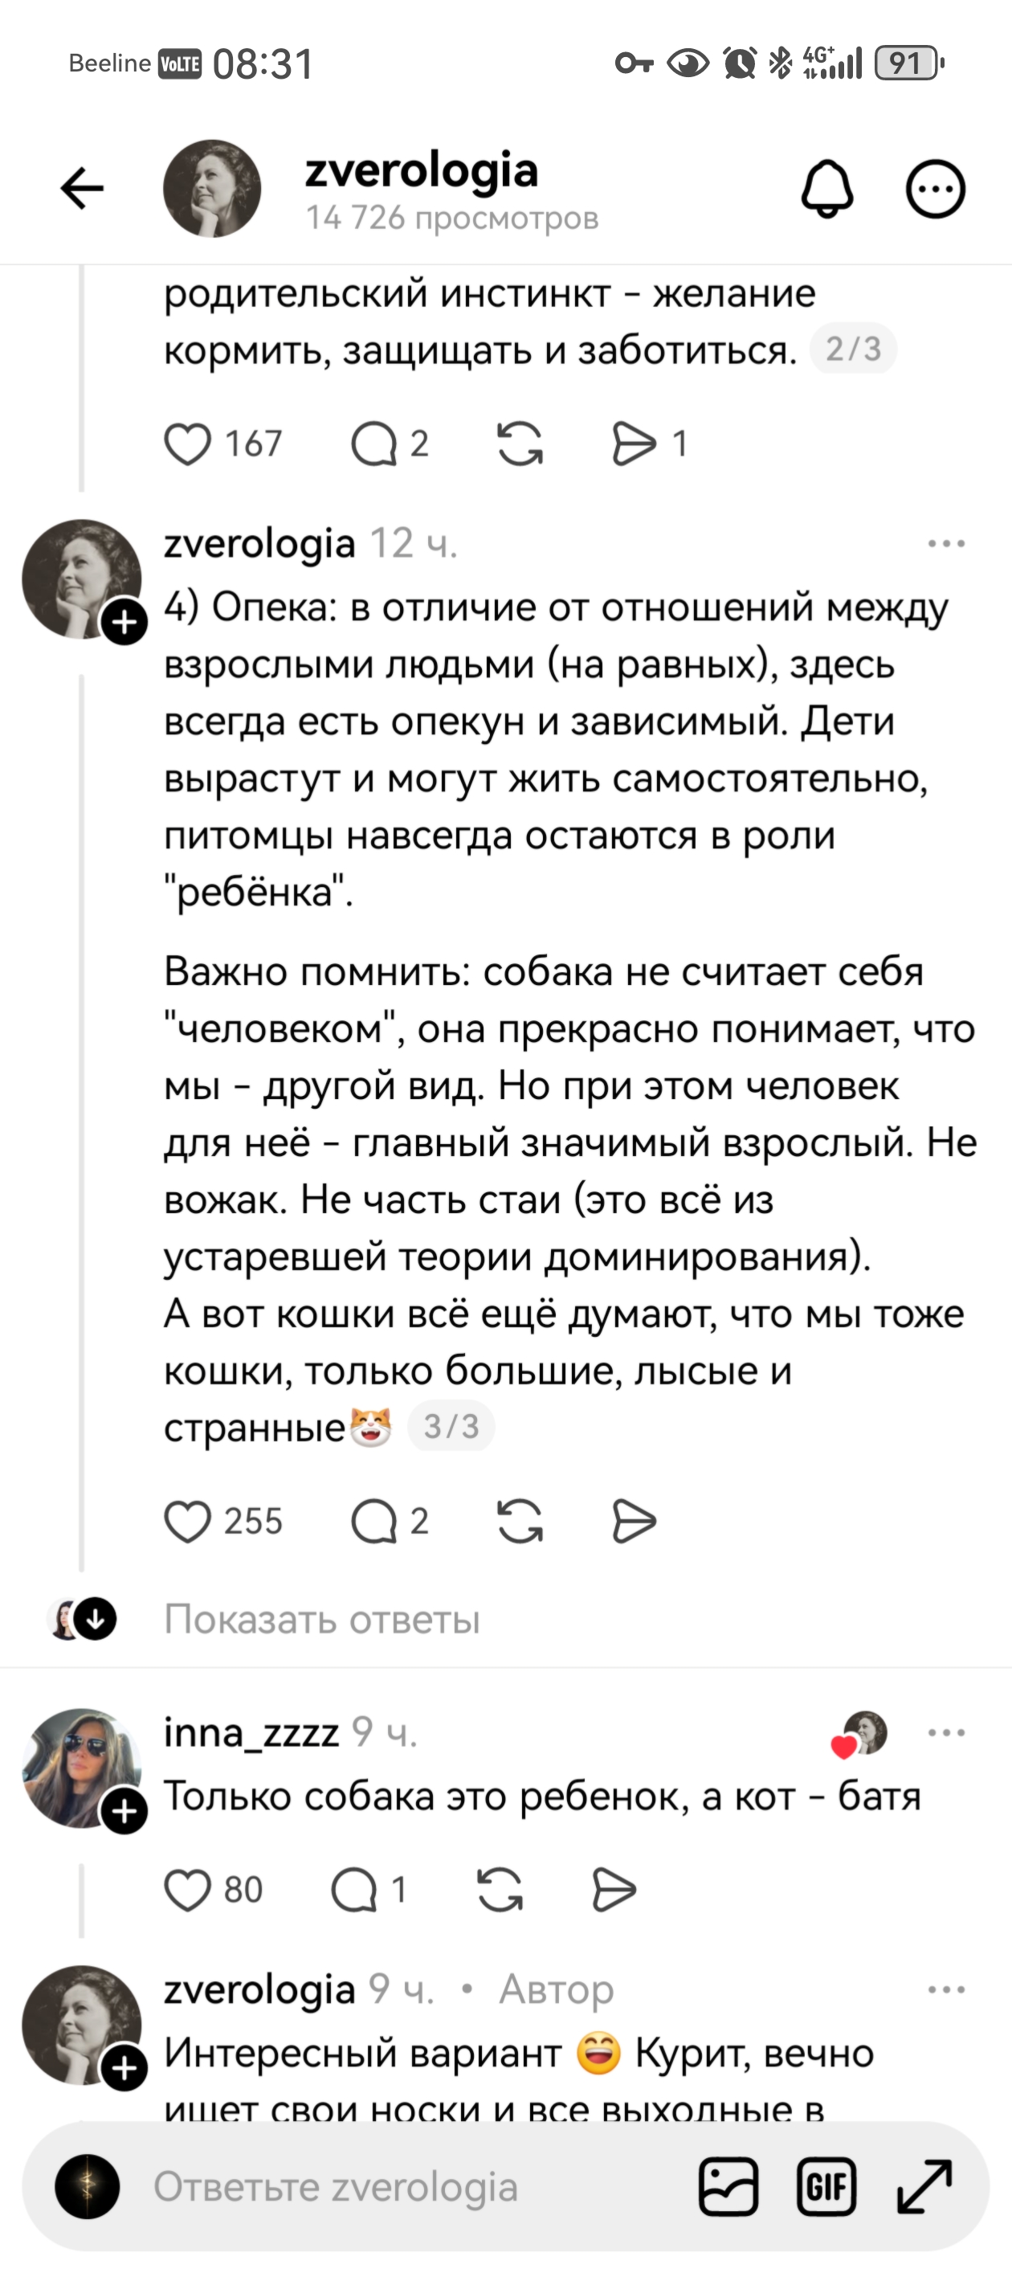Open the GIF picker in reply bar
Viewport: 1012px width, 2285px height.
pyautogui.click(x=826, y=2185)
